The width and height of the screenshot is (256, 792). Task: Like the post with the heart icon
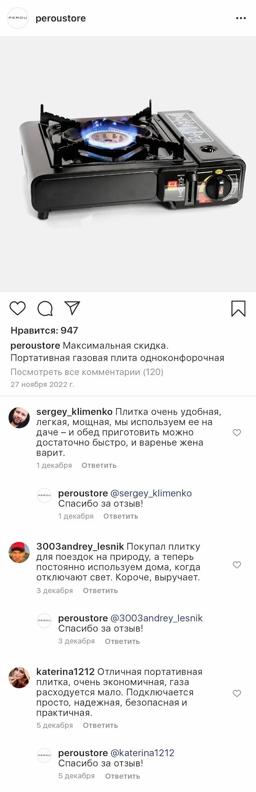[18, 309]
